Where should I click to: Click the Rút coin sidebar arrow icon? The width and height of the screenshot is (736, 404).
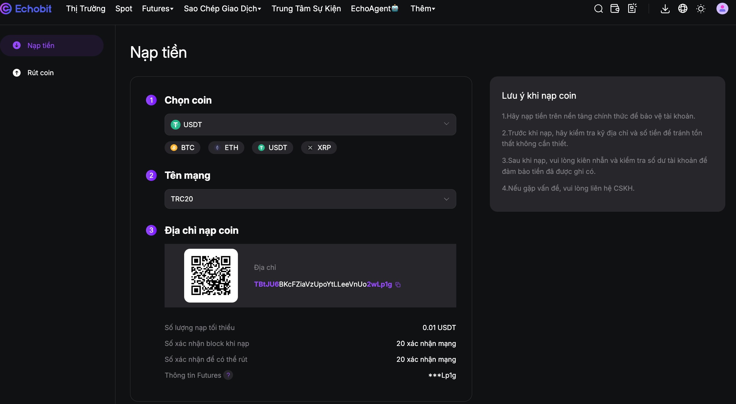pos(17,73)
